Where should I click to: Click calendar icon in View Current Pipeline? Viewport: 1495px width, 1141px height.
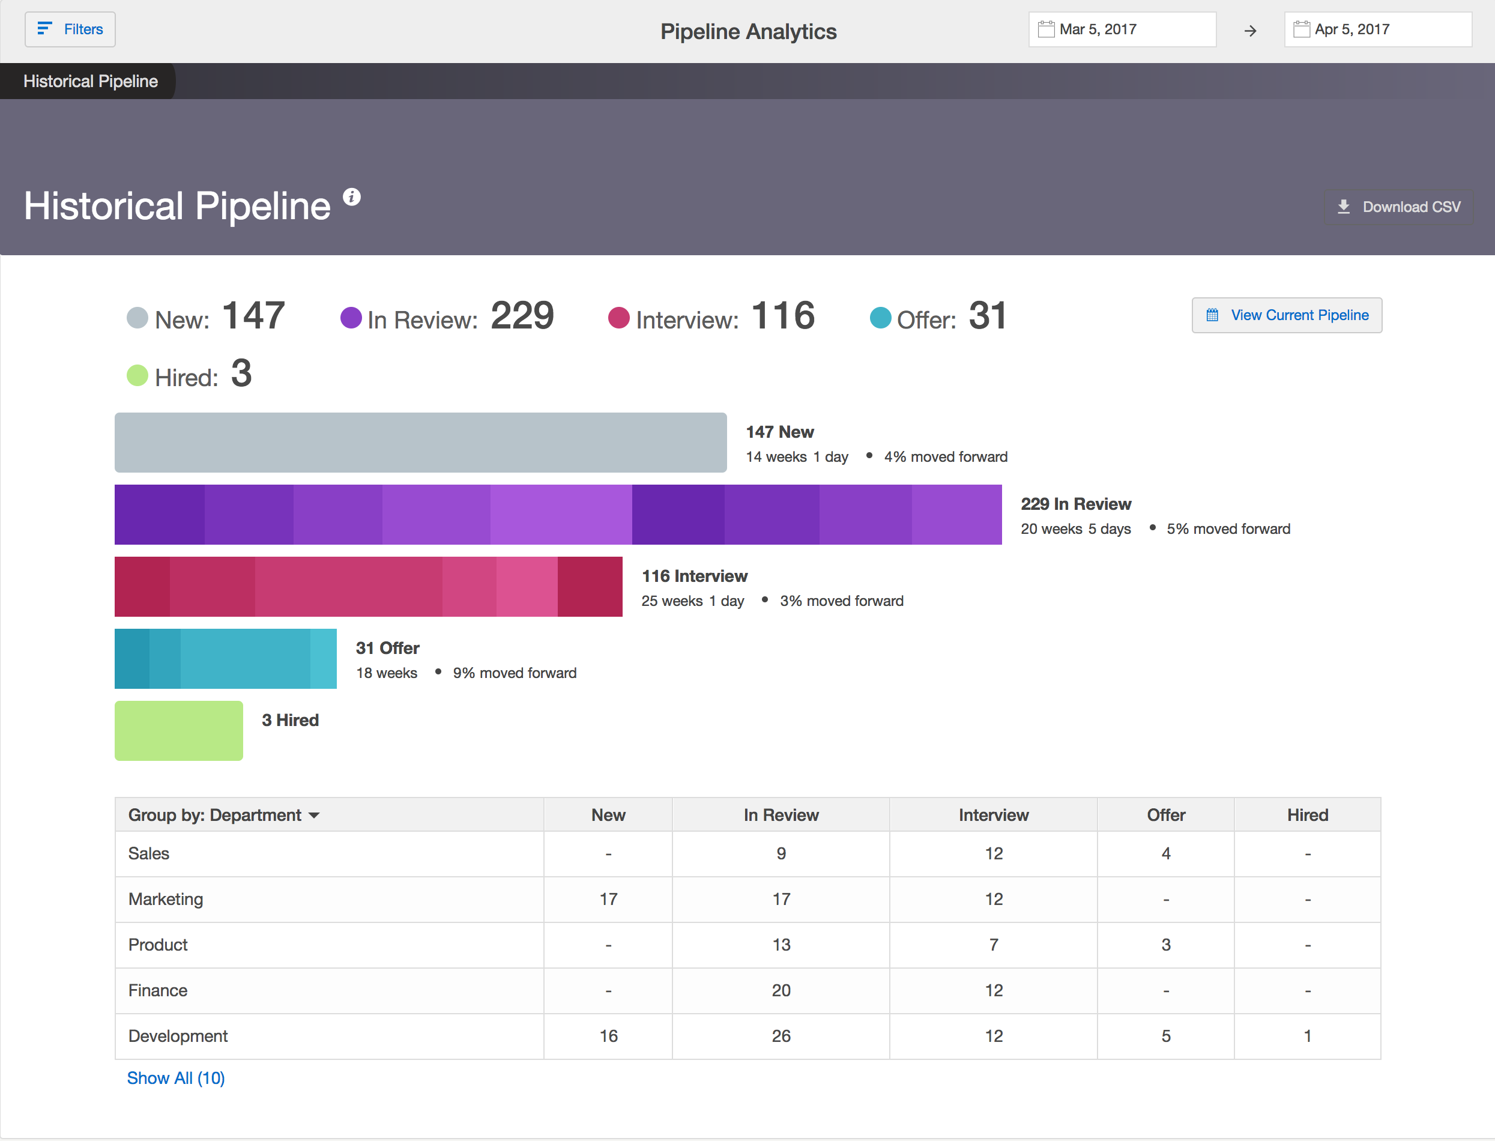(1213, 315)
